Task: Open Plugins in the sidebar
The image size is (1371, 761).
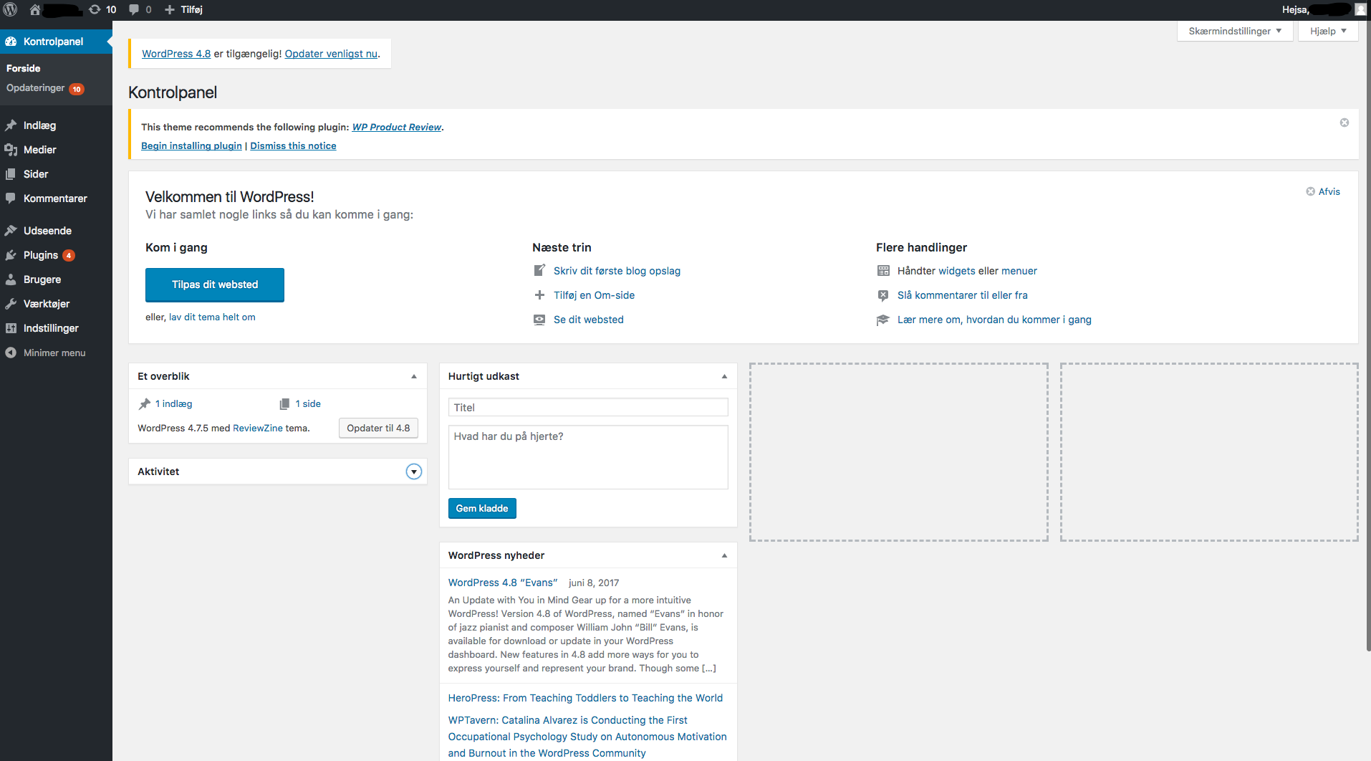Action: pyautogui.click(x=40, y=255)
